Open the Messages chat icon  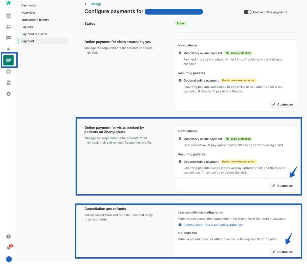click(x=8, y=38)
